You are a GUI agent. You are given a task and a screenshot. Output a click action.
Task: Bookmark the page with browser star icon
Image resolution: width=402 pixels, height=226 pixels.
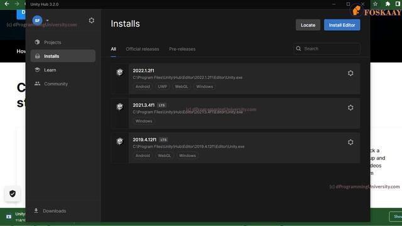coord(376,4)
